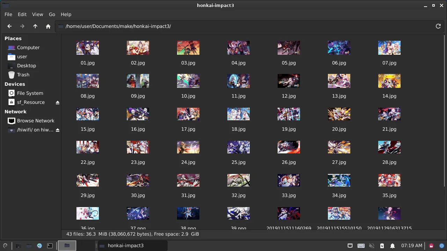Open the terminal from the taskbar
The width and height of the screenshot is (447, 251).
50,245
